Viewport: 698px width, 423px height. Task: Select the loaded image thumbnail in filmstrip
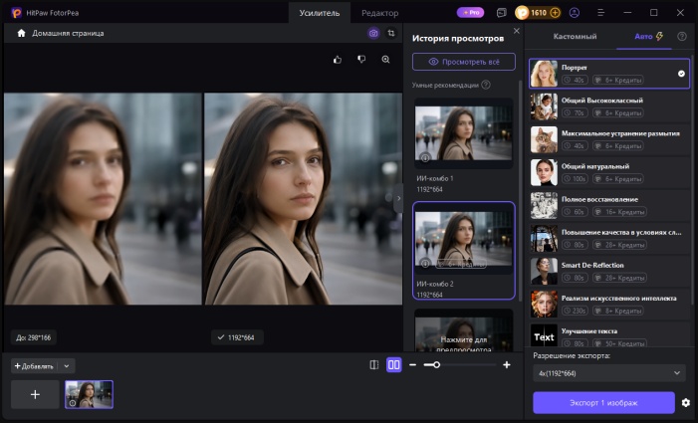pyautogui.click(x=89, y=394)
